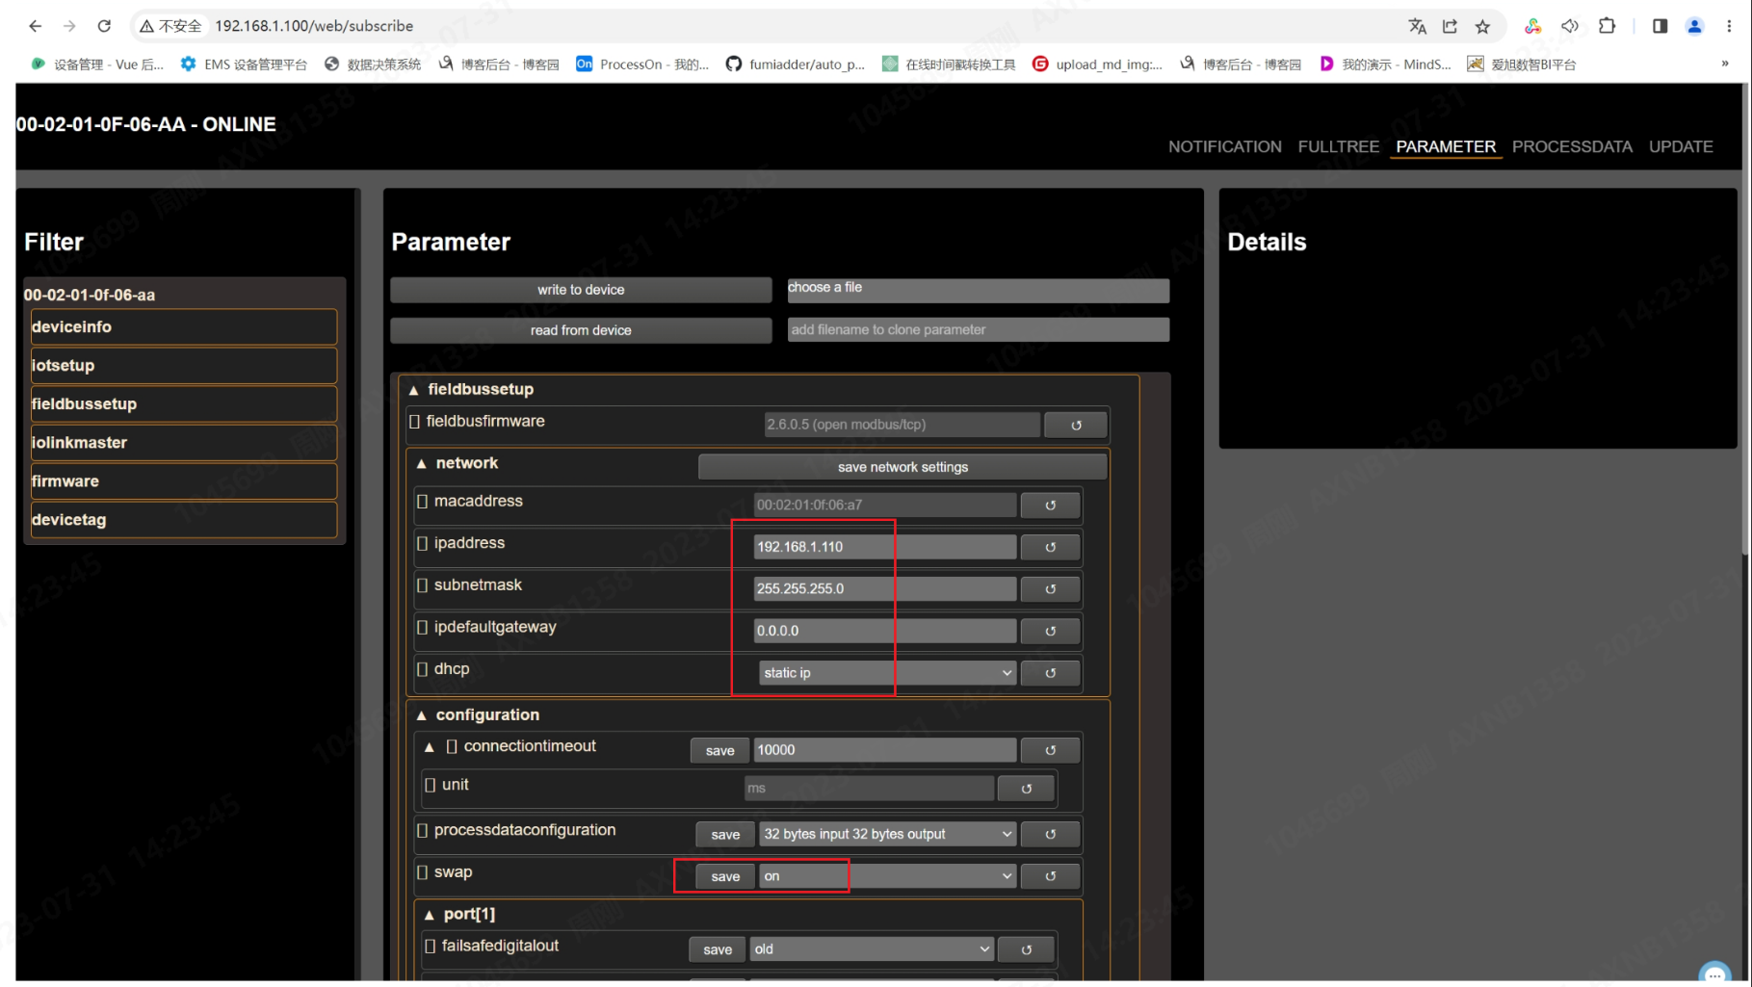Tick the ipaddress checkbox
This screenshot has width=1752, height=987.
(x=423, y=543)
